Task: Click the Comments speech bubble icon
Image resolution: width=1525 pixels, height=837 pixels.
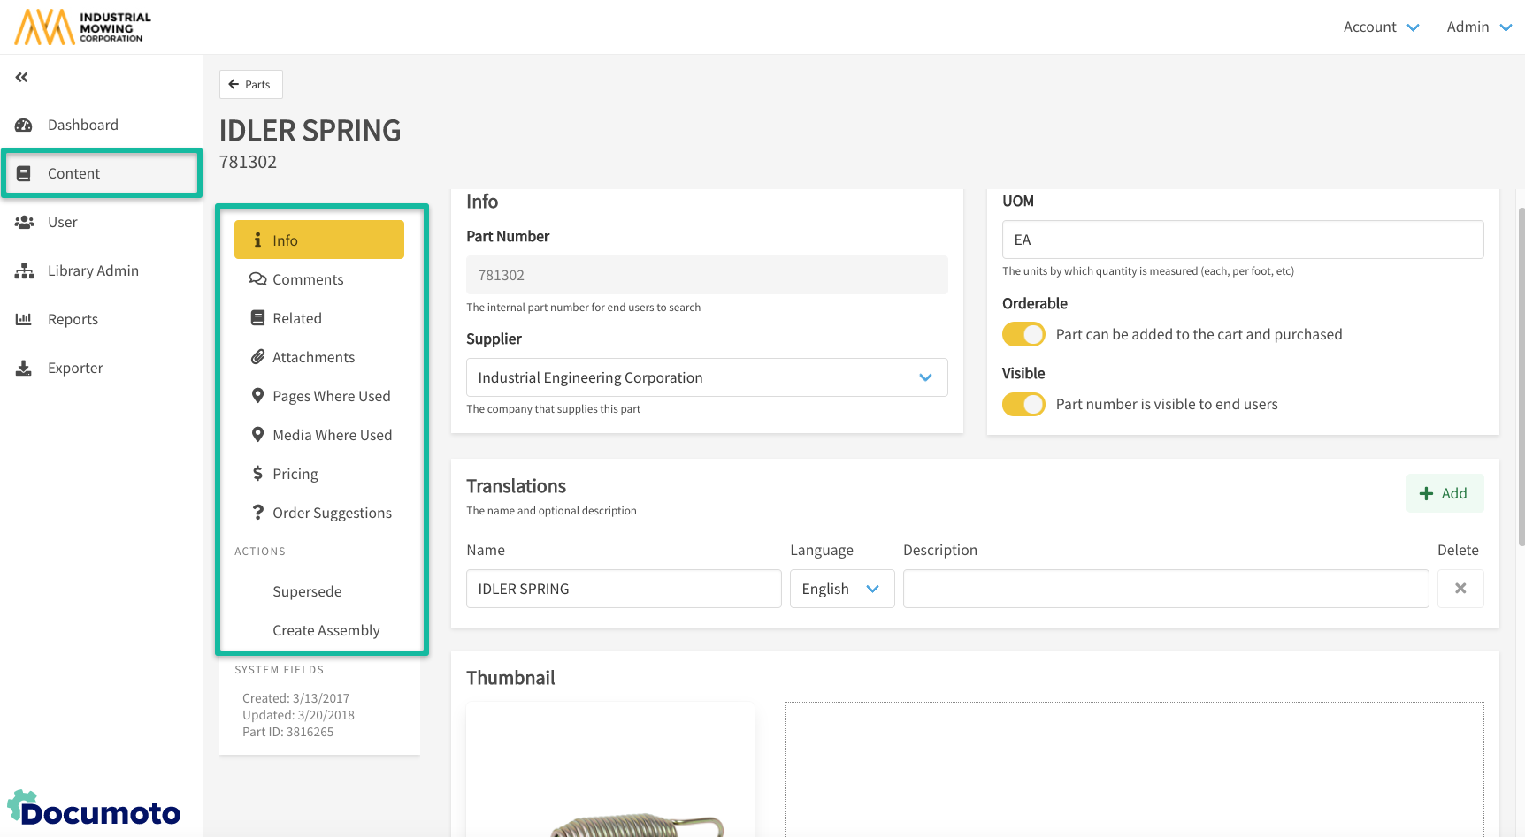Action: 257,279
